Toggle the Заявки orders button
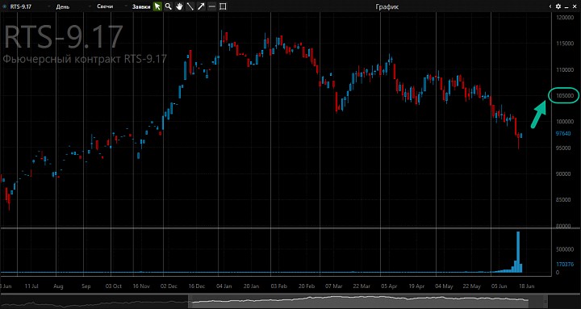 pos(141,6)
